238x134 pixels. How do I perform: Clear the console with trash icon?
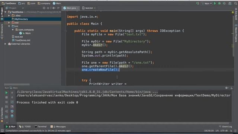tap(12, 116)
